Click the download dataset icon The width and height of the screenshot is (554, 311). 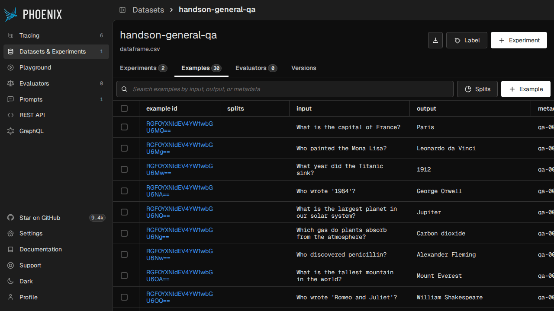(x=435, y=40)
